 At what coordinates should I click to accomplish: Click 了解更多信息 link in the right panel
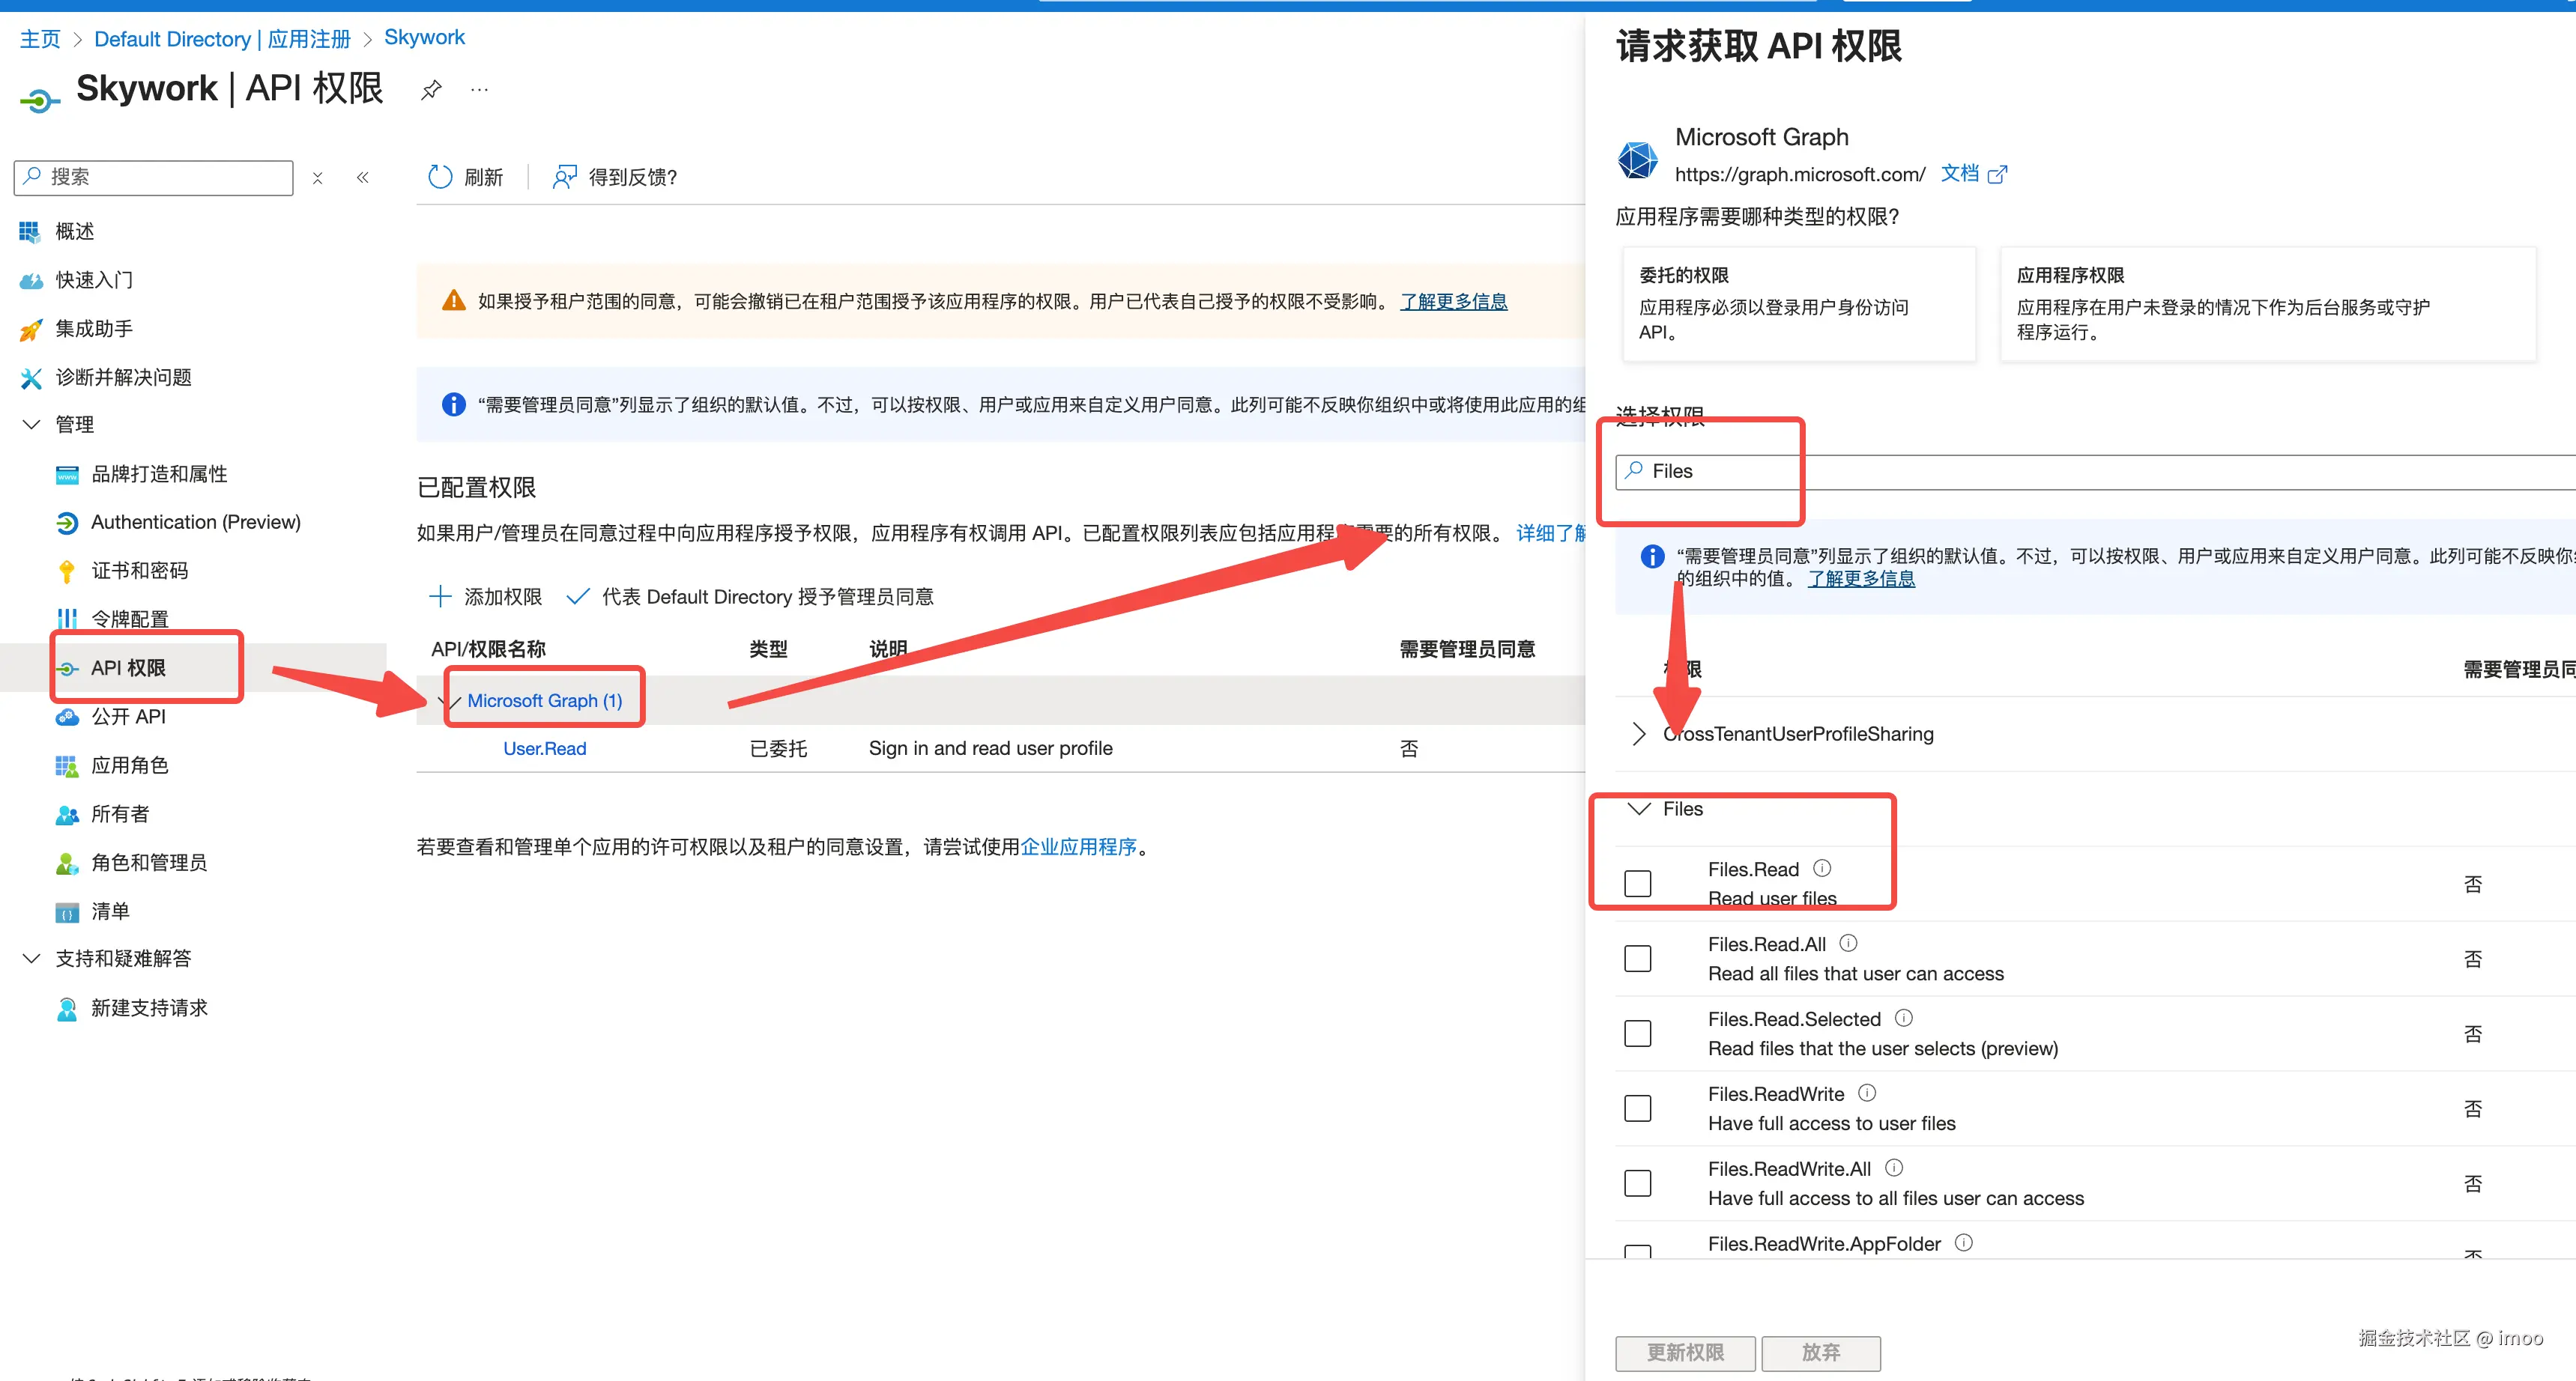point(1861,579)
